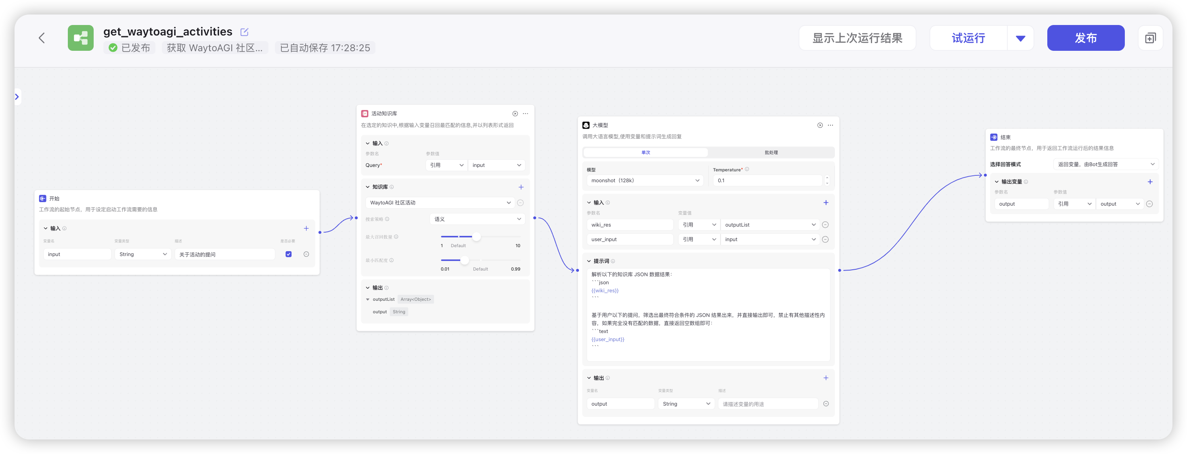The image size is (1187, 454).
Task: Add a new input in the 开始 node
Action: 306,228
